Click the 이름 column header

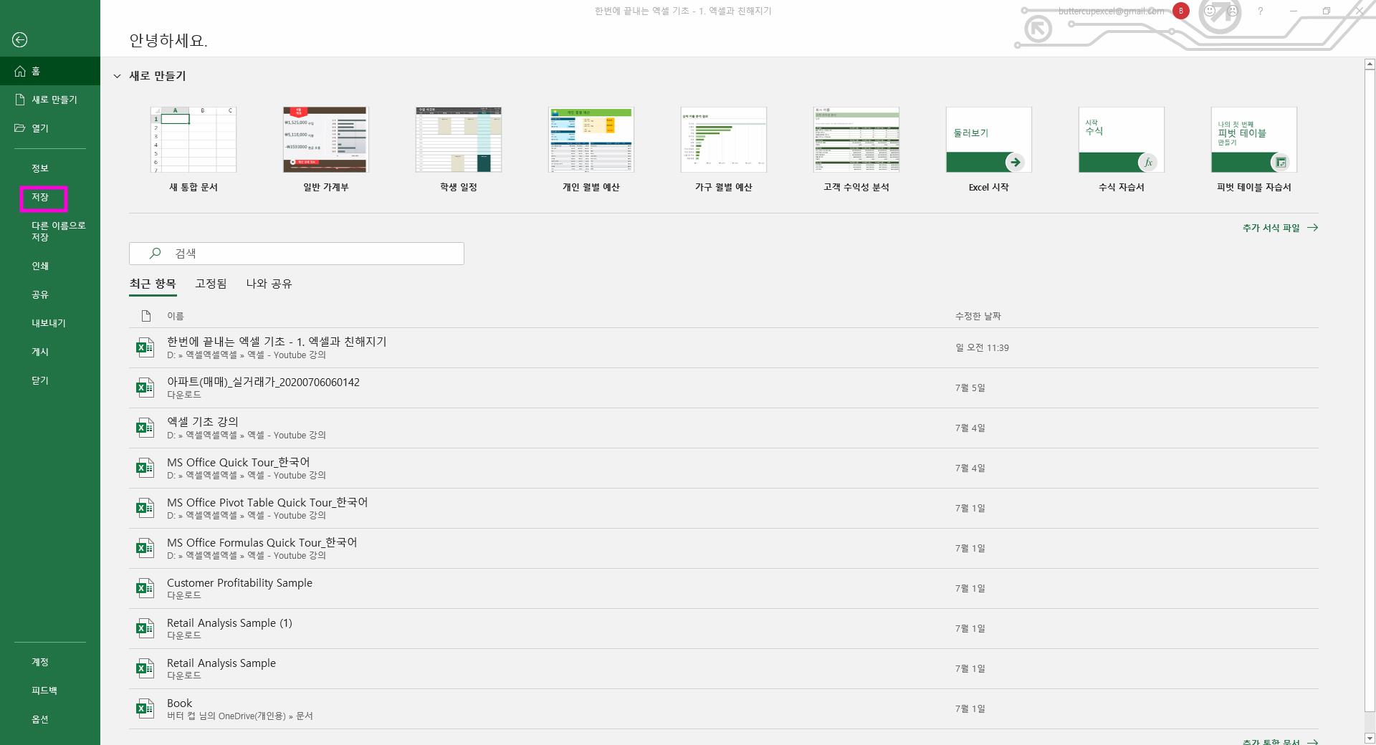pos(176,316)
